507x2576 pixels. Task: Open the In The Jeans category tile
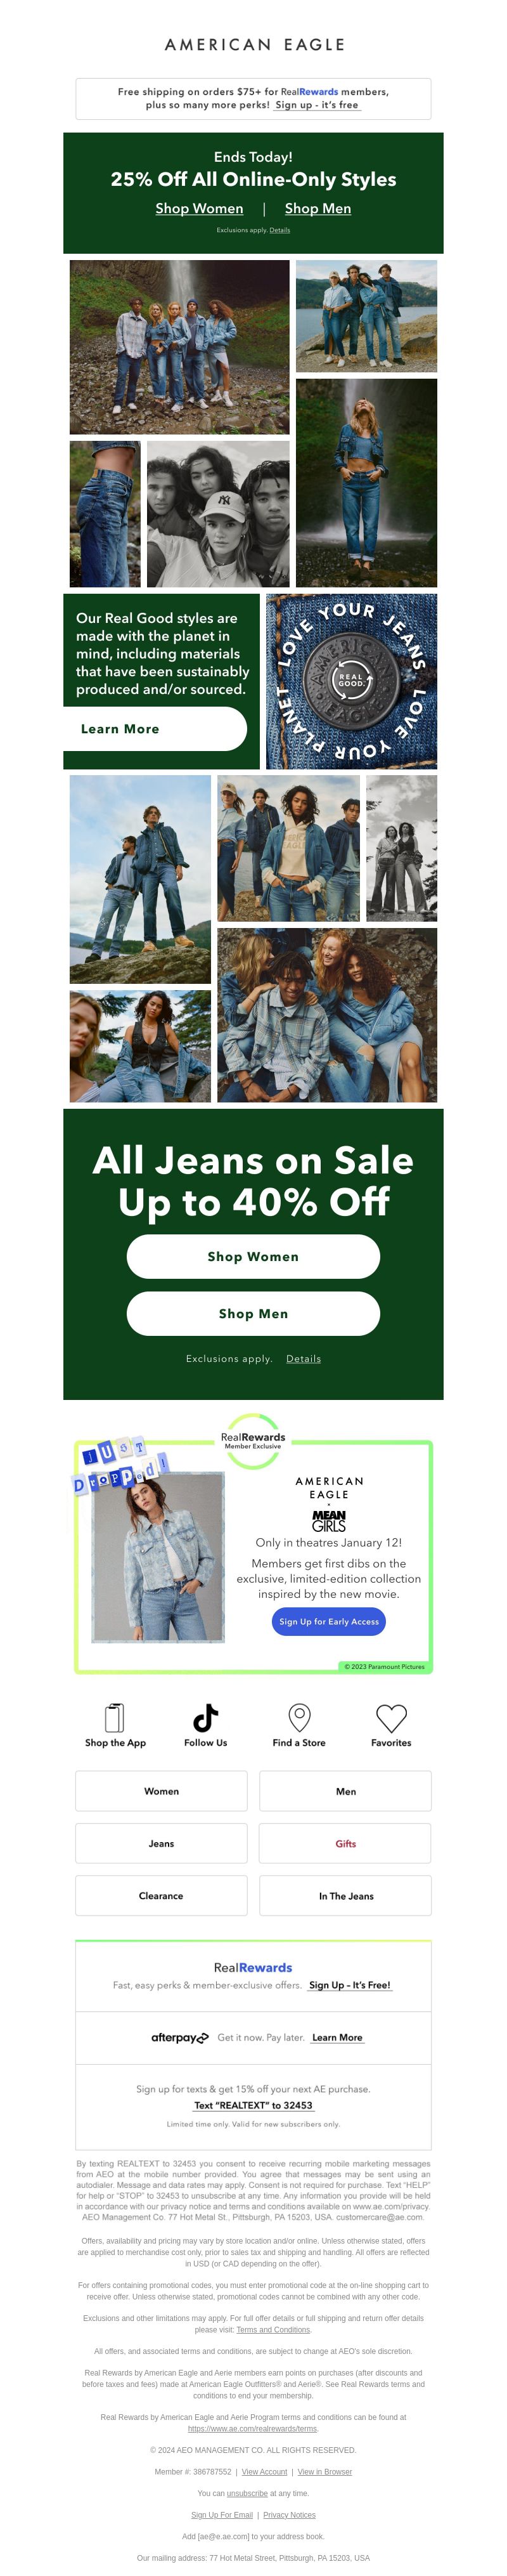tap(345, 1895)
